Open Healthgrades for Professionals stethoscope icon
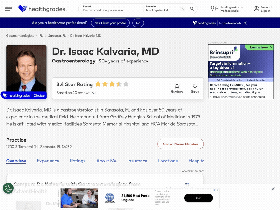The image size is (280, 210). pyautogui.click(x=214, y=9)
